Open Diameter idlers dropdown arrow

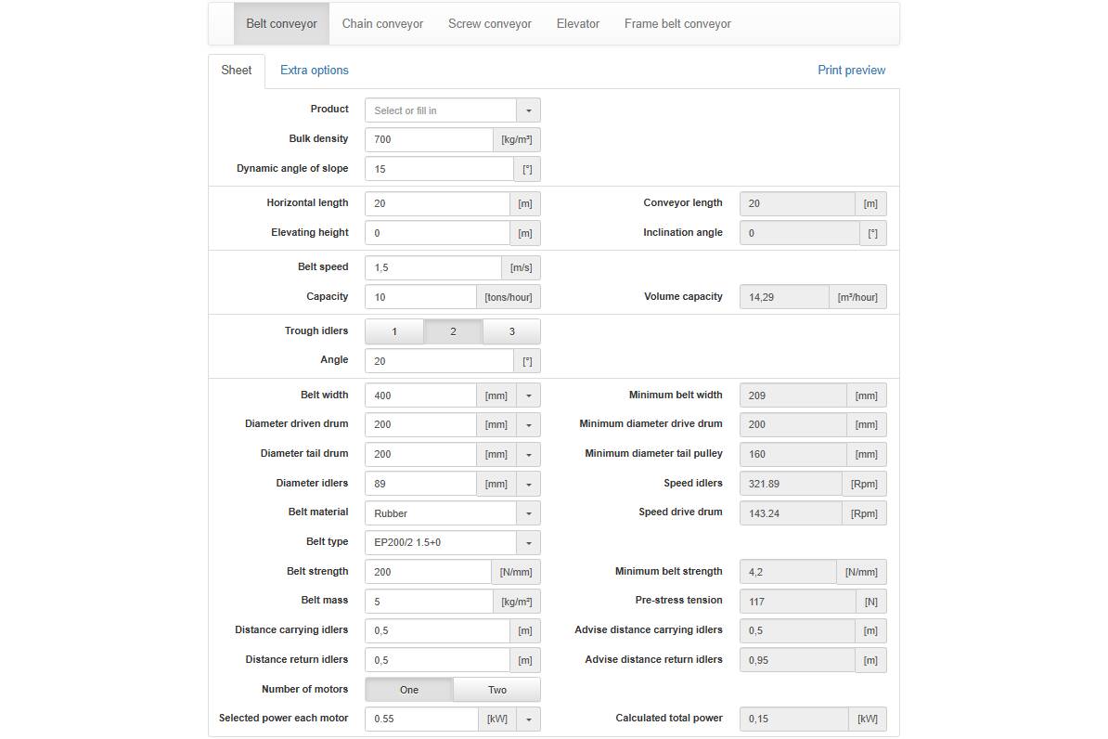coord(528,484)
